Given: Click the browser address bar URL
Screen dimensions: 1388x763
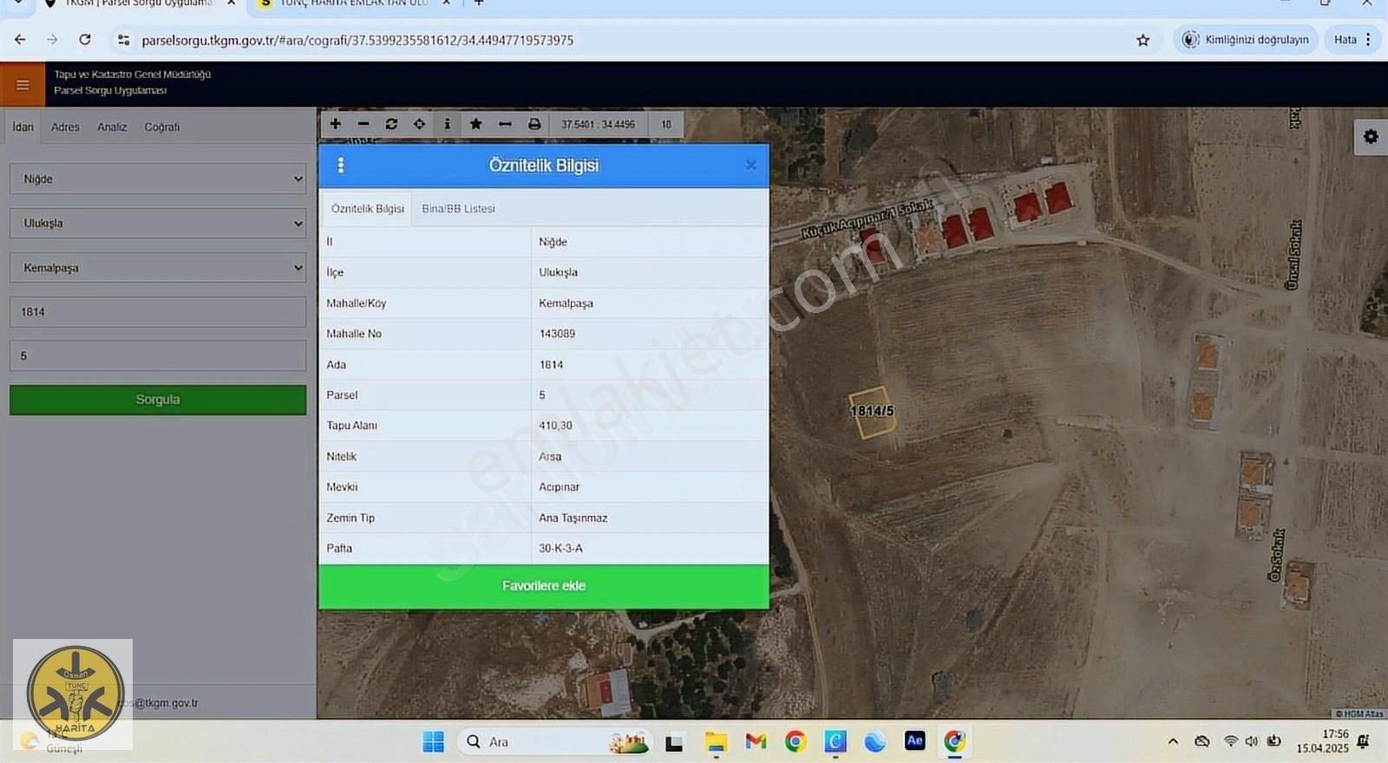Looking at the screenshot, I should click(357, 40).
